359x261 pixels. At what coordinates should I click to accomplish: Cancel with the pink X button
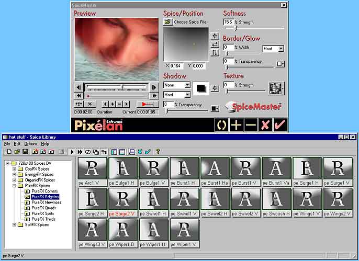[x=266, y=125]
